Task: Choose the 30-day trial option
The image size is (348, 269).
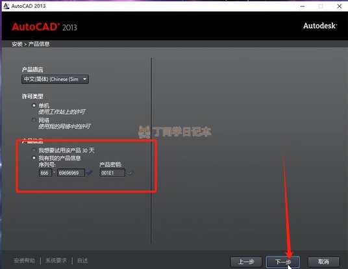Action: click(34, 150)
